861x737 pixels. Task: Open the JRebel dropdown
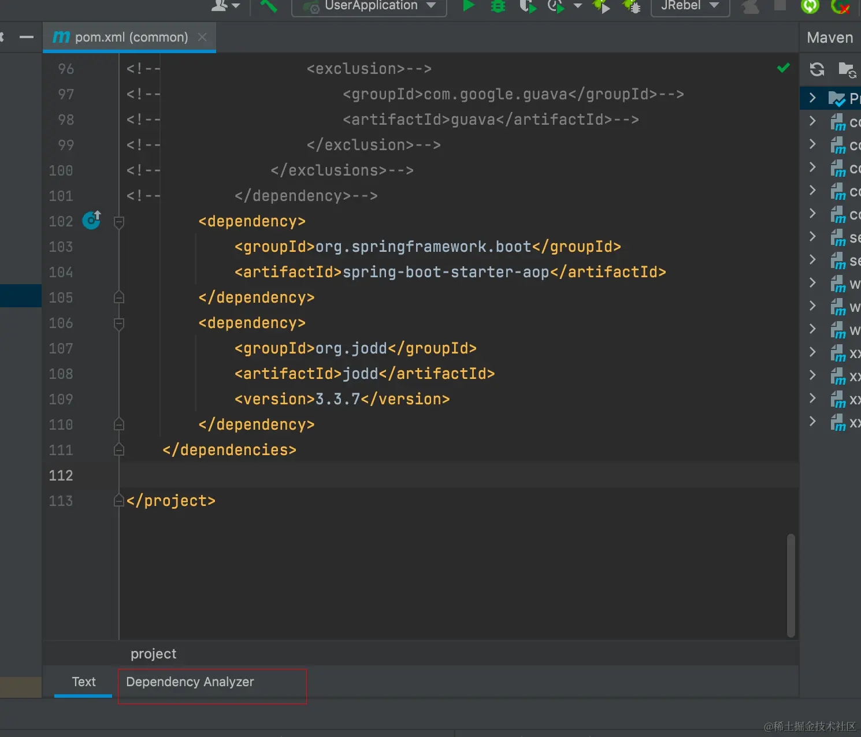click(690, 6)
